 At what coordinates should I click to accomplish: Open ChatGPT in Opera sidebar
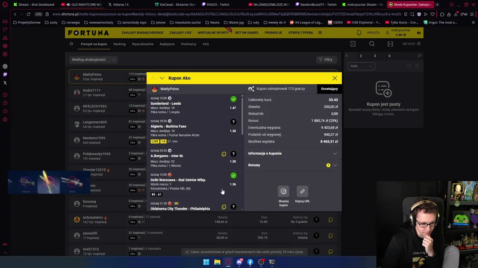pos(5,66)
